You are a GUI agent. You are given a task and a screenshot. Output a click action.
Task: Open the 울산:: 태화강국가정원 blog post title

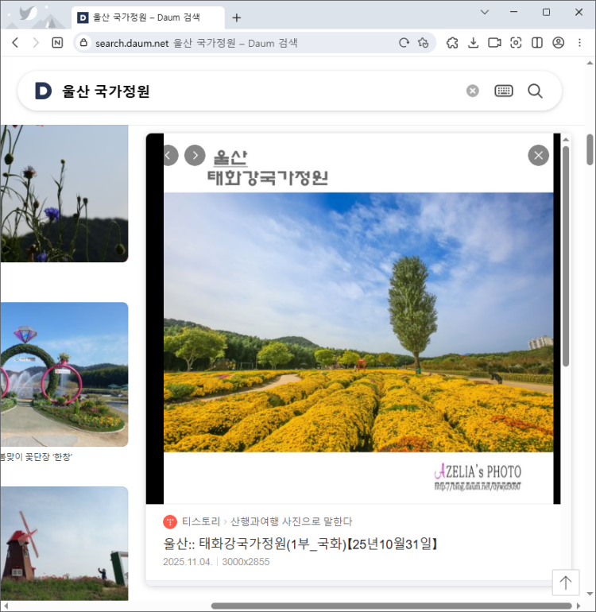pyautogui.click(x=301, y=544)
